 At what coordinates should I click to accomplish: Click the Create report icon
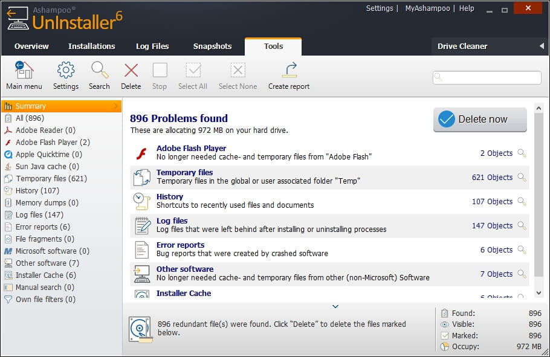(x=290, y=70)
